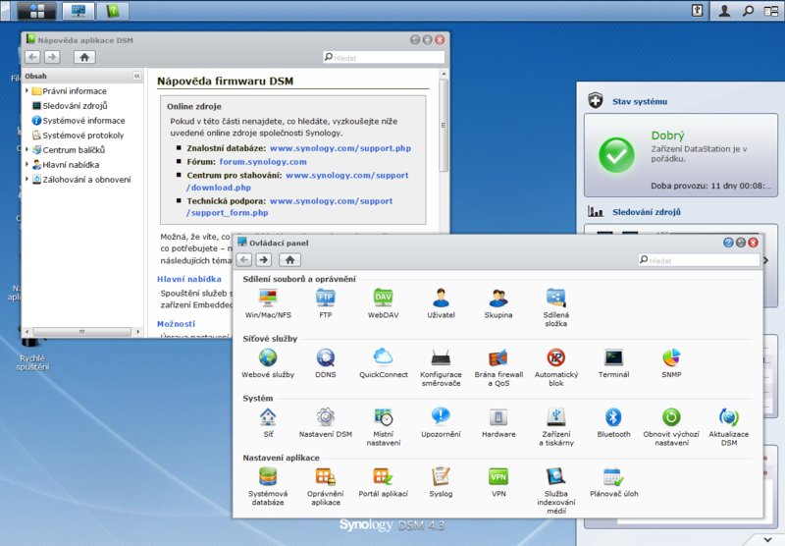Open the Hardware settings icon
Image resolution: width=785 pixels, height=546 pixels.
coord(498,421)
